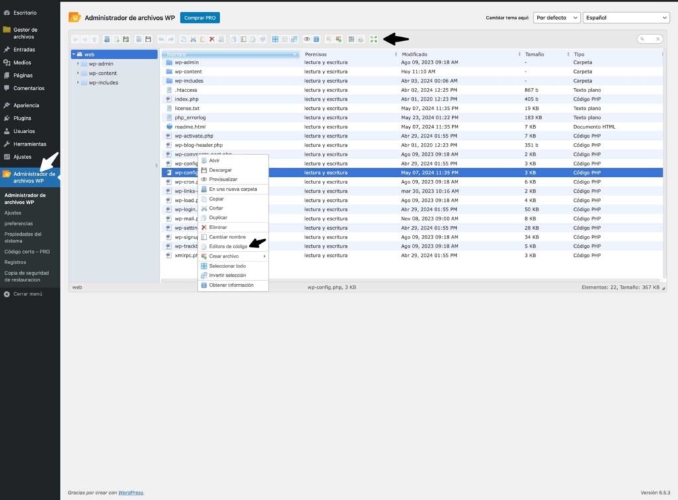
Task: Open Gestor de archivos in sidebar
Action: 25,33
